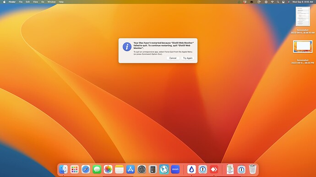Open Finder from the Dock
Image resolution: width=316 pixels, height=177 pixels.
click(x=63, y=169)
